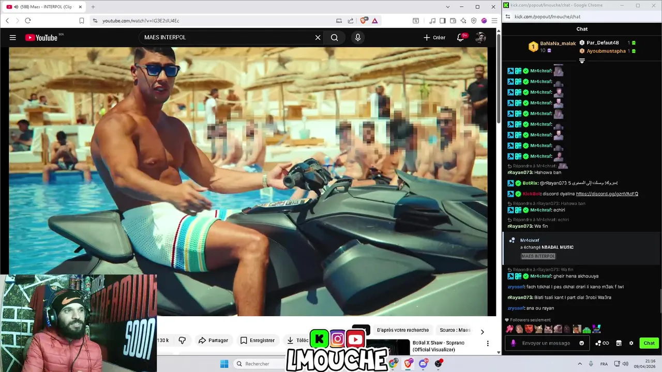Screen dimensions: 662x372
Task: Click the youtube.com address bar URL
Action: pos(141,21)
